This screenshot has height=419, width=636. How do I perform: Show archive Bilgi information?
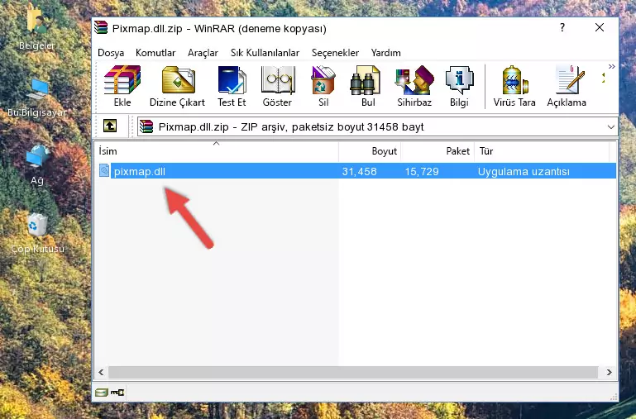point(459,86)
